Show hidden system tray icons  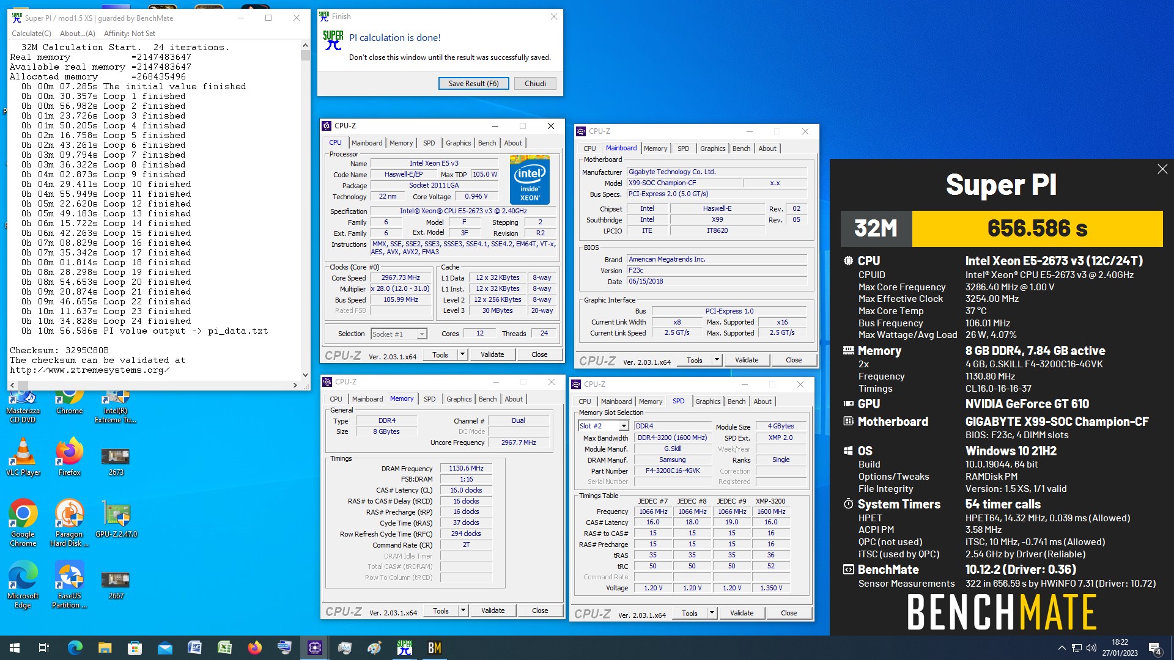point(1061,648)
